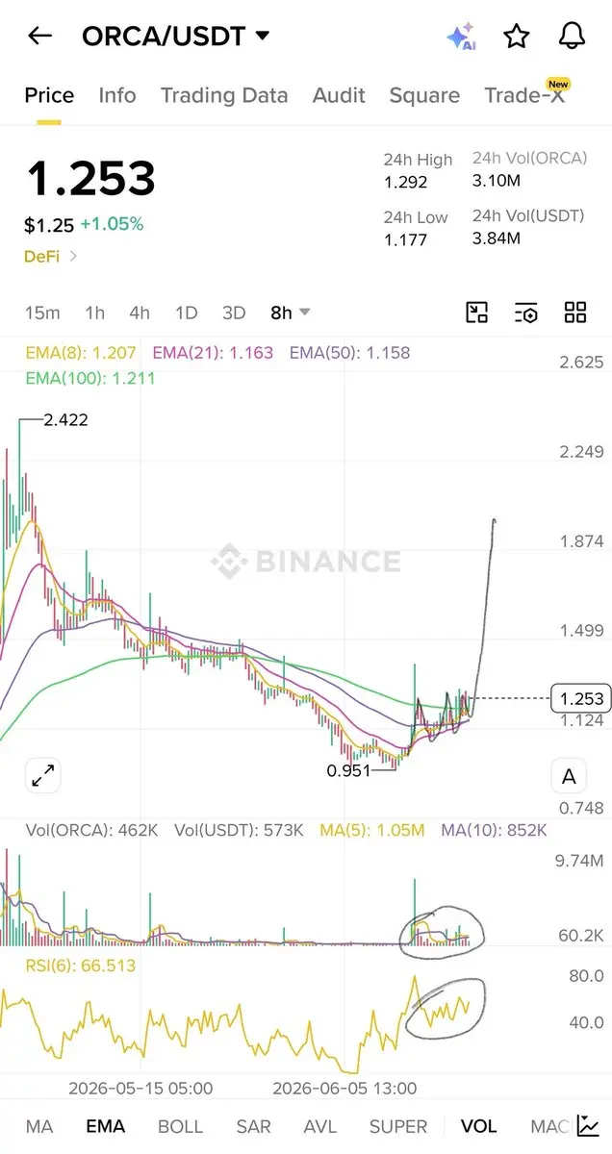
Task: Click the +1.05% change value
Action: click(112, 224)
